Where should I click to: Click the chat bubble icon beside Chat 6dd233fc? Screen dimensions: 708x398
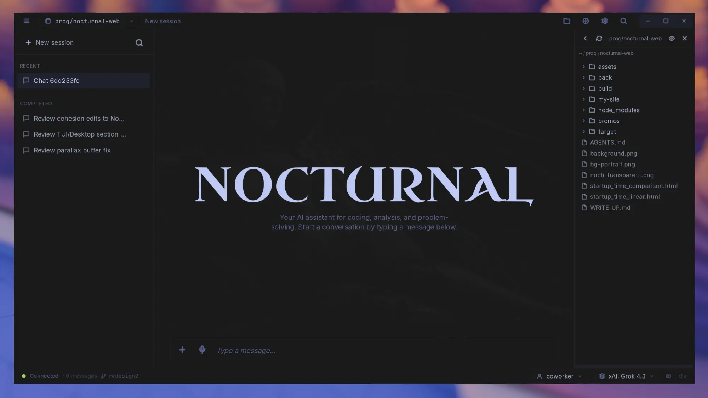coord(26,81)
